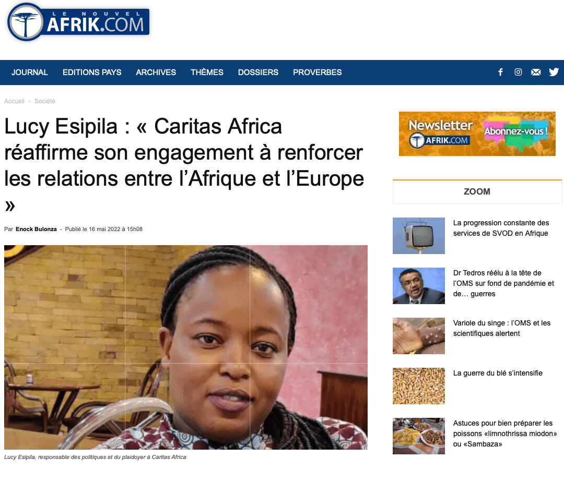Open the Twitter bird icon

click(x=554, y=72)
